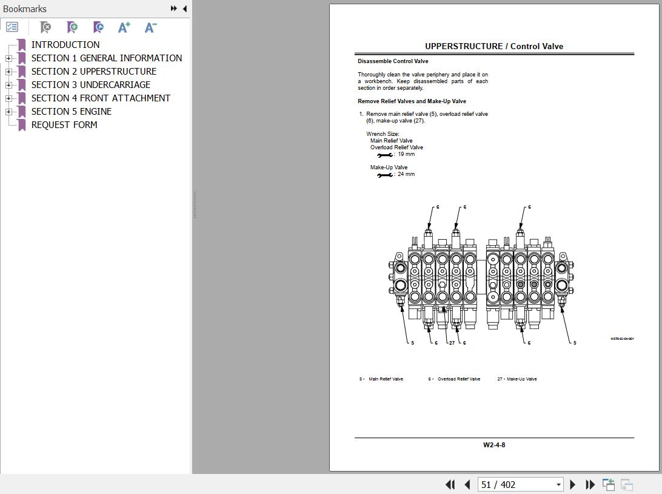Open the bookmarks options list icon
This screenshot has height=494, width=662.
coord(12,27)
